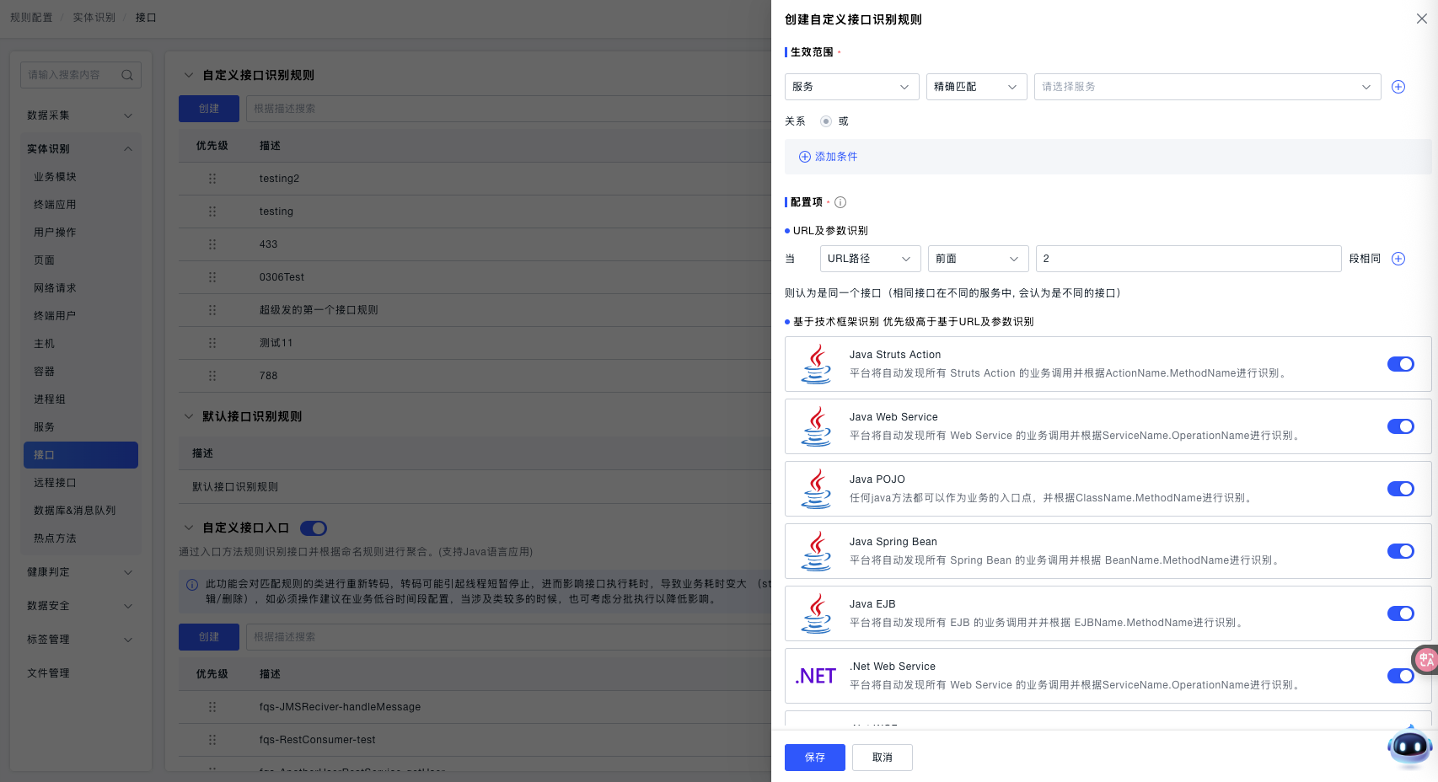
Task: Click plus icon next to 段相同
Action: click(x=1398, y=259)
